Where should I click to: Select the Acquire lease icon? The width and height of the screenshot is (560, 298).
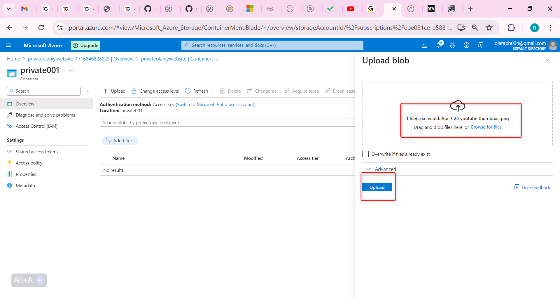[287, 91]
